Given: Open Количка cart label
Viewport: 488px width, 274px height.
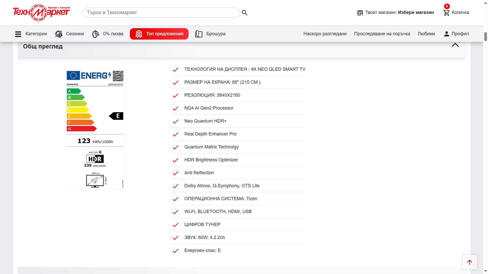Looking at the screenshot, I should (x=460, y=12).
